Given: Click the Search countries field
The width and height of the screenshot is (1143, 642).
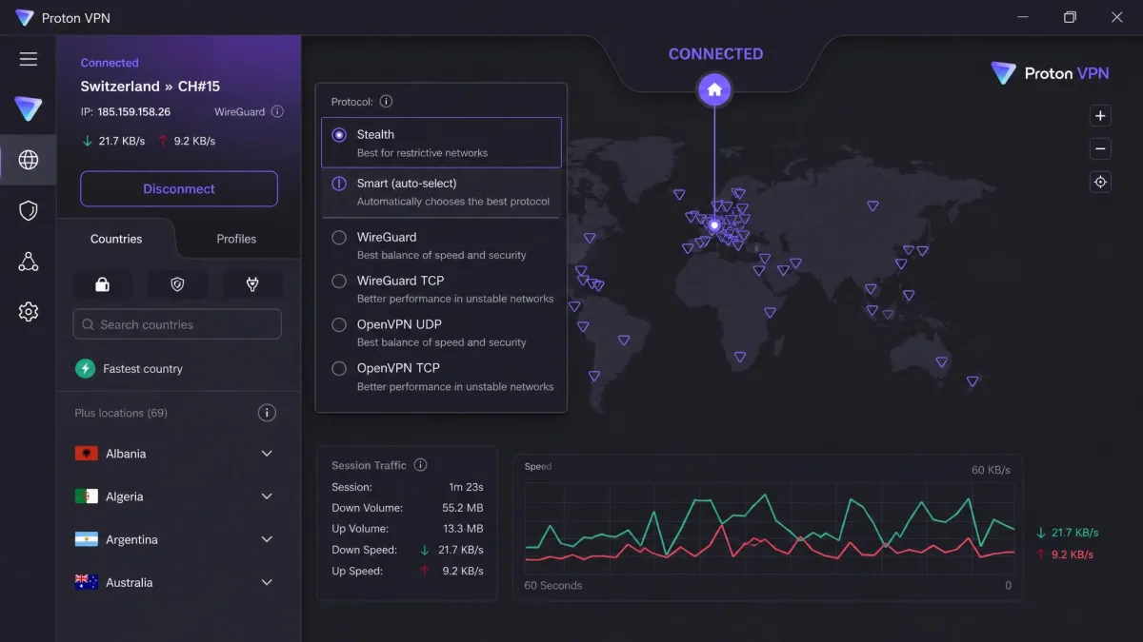Looking at the screenshot, I should click(177, 324).
